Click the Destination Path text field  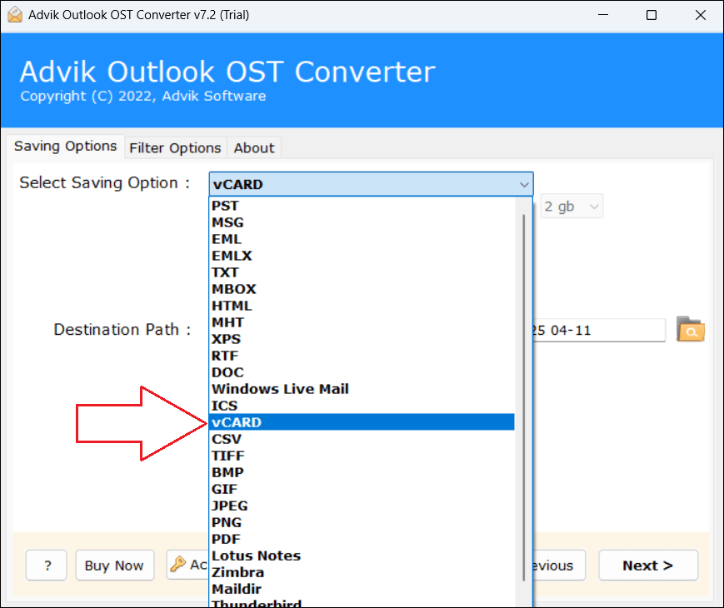[599, 330]
